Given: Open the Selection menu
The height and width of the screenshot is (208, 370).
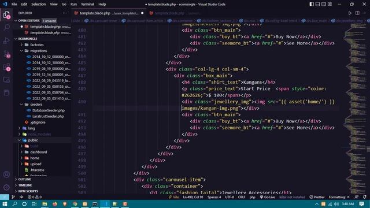Looking at the screenshot, I should (x=39, y=4).
